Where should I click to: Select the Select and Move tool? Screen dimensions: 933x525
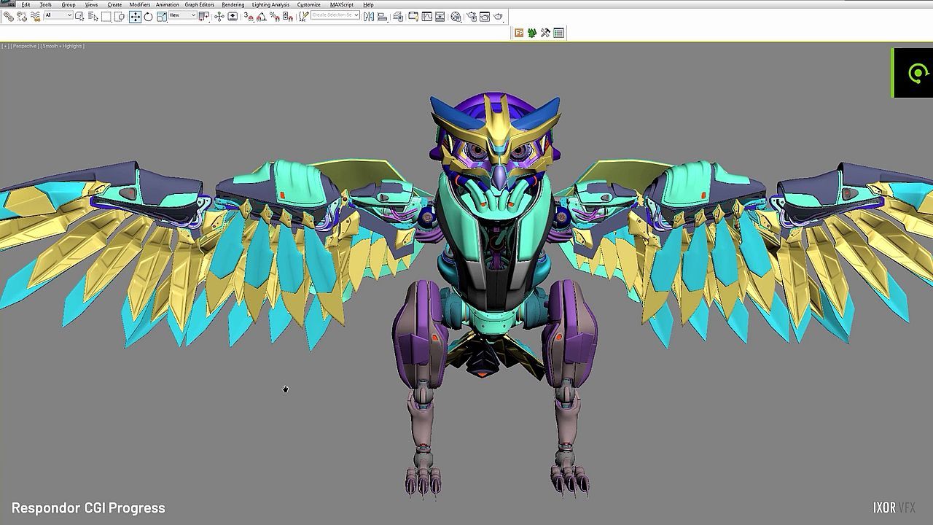[135, 16]
